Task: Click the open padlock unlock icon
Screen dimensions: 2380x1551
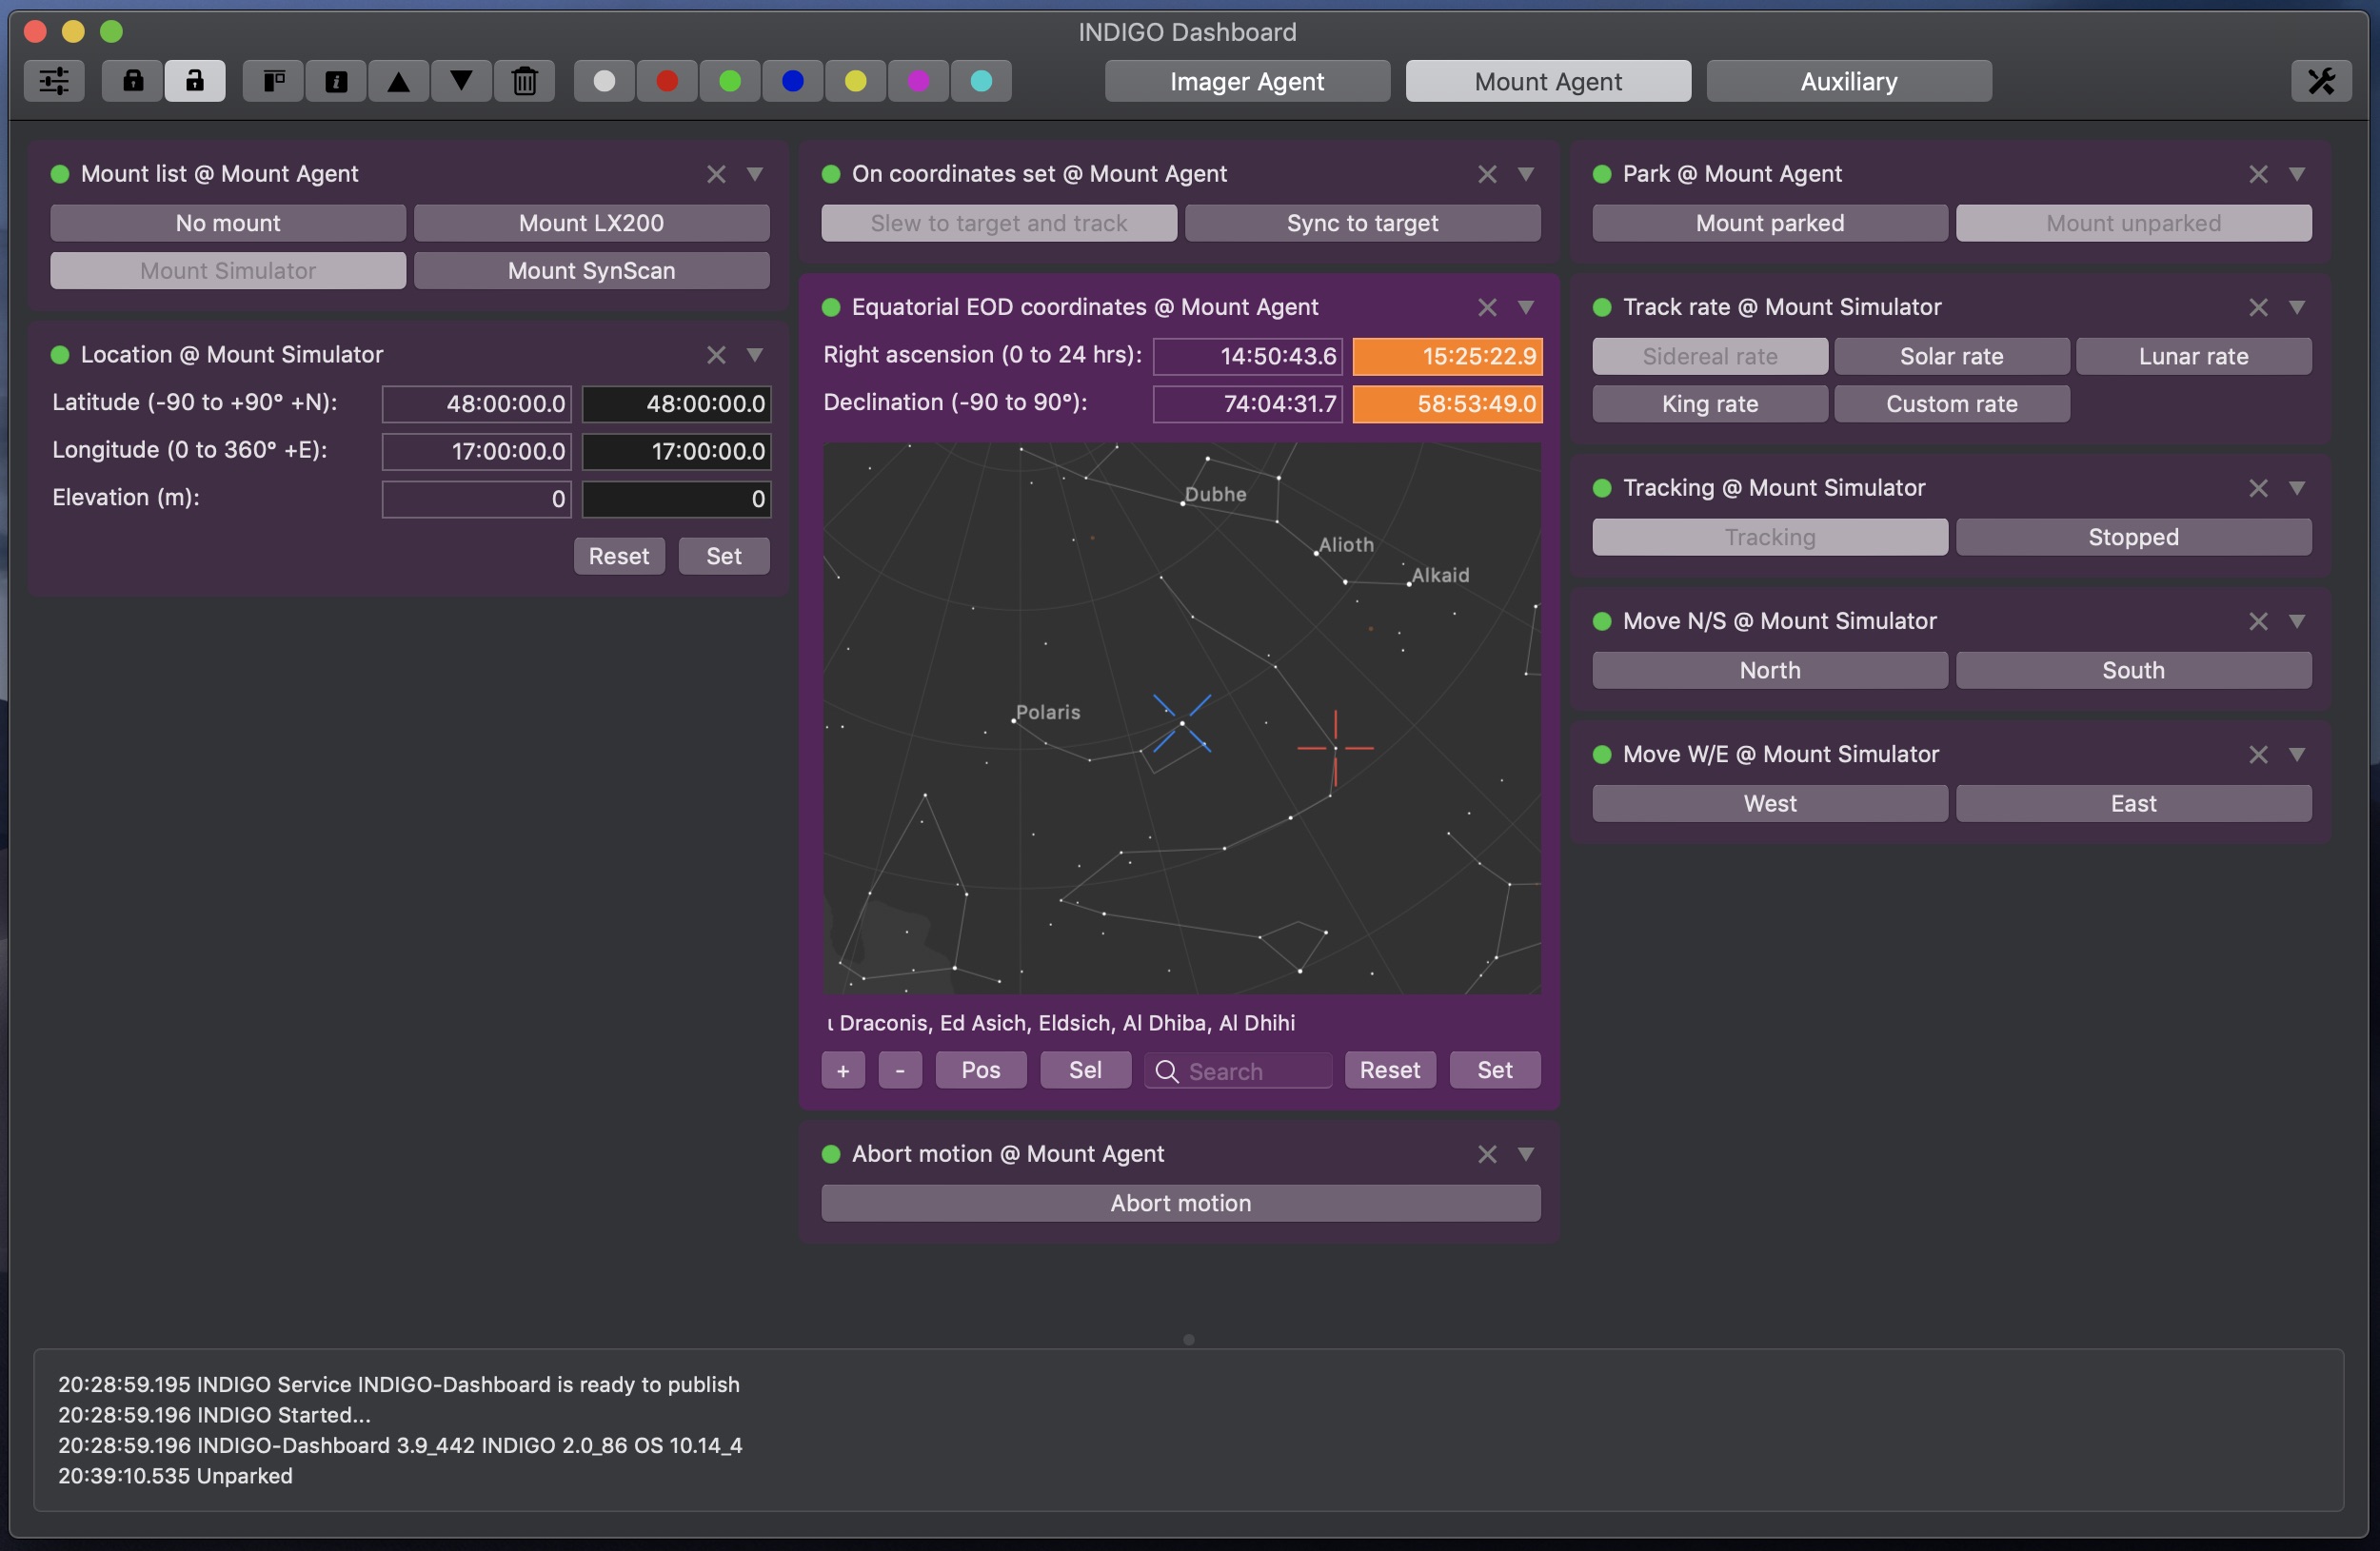Action: (195, 81)
